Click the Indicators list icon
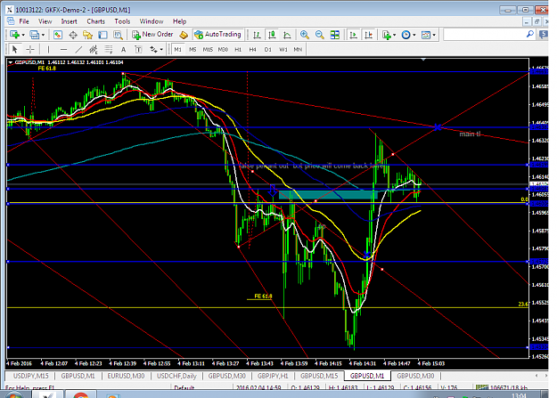Screen dimensions: 557x398 tap(386, 35)
